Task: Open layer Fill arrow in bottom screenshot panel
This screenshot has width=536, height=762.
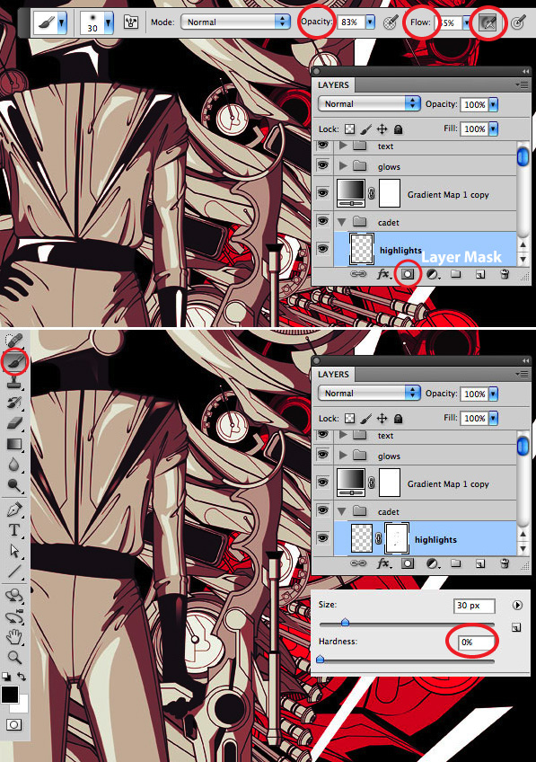Action: click(x=493, y=418)
